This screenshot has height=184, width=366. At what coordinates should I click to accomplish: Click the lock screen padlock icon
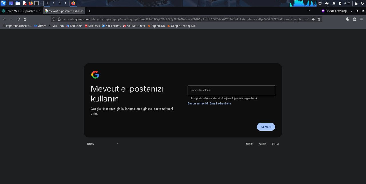[x=356, y=3]
